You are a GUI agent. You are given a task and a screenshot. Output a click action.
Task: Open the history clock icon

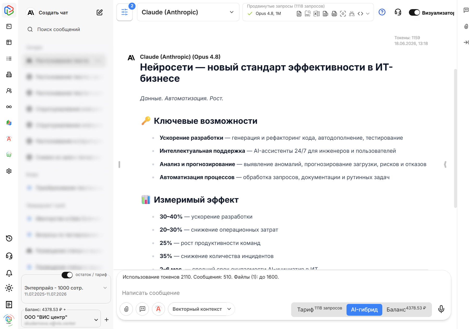[9, 238]
